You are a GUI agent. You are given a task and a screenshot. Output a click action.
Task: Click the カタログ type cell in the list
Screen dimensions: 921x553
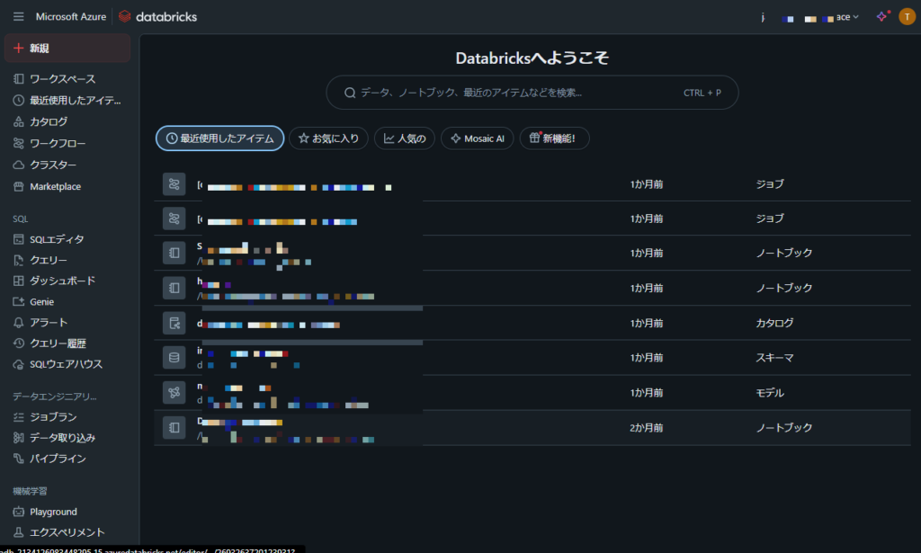click(x=774, y=323)
